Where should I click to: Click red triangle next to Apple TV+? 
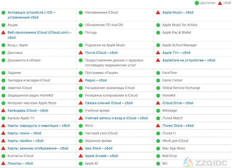(x=158, y=52)
